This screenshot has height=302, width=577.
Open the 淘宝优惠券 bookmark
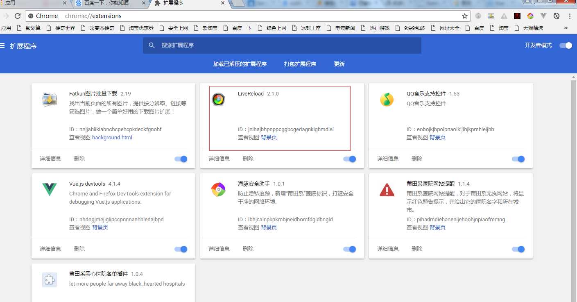click(x=137, y=28)
